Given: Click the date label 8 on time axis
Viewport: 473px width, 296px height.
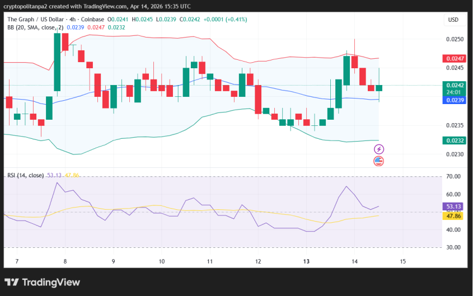Looking at the screenshot, I should (x=65, y=261).
